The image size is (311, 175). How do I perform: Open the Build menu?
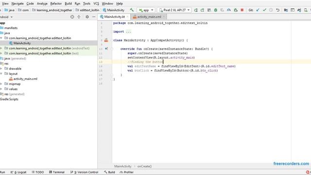click(x=68, y=3)
